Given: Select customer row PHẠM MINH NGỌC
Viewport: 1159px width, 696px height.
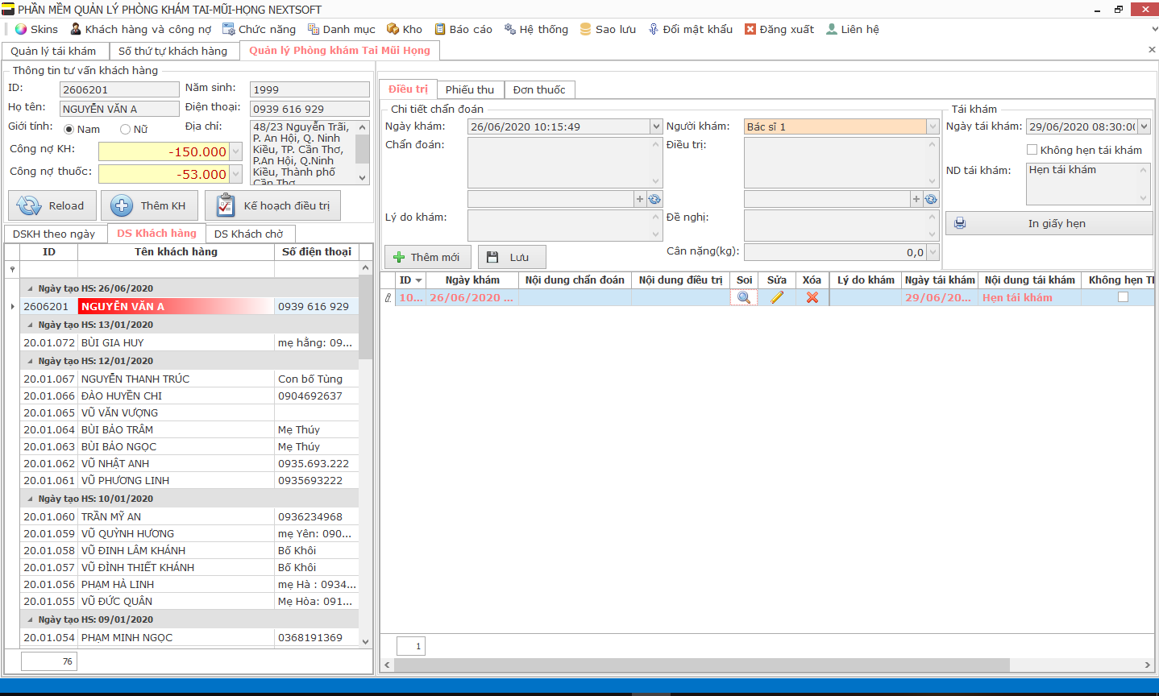Looking at the screenshot, I should coord(189,637).
